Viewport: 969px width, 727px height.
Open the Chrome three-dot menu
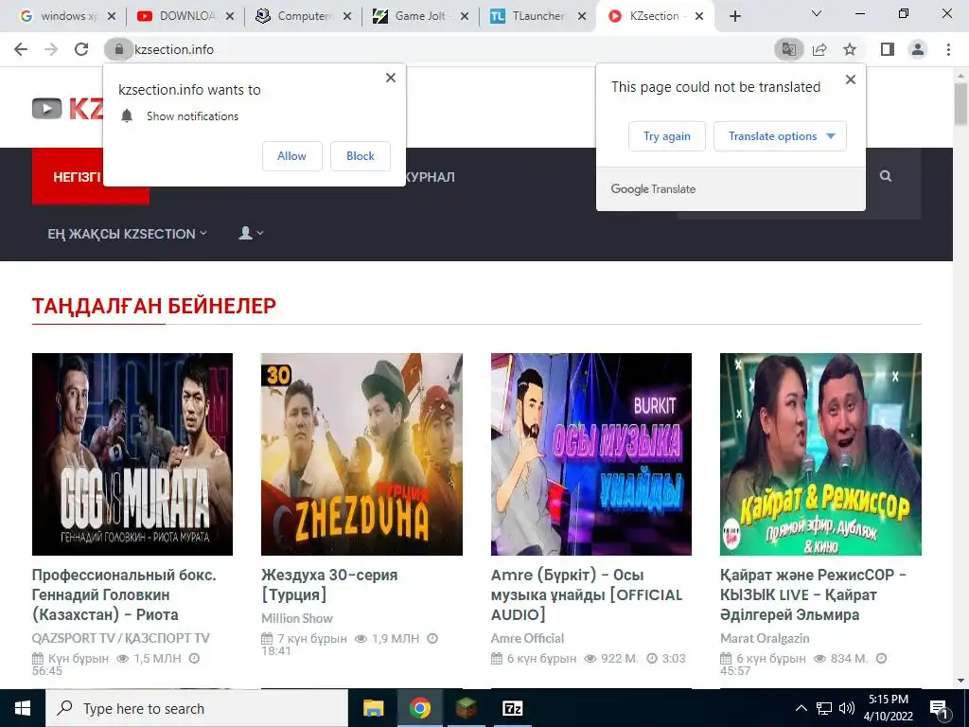[x=948, y=49]
